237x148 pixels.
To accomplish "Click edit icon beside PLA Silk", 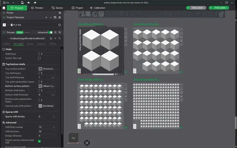I will (60, 25).
